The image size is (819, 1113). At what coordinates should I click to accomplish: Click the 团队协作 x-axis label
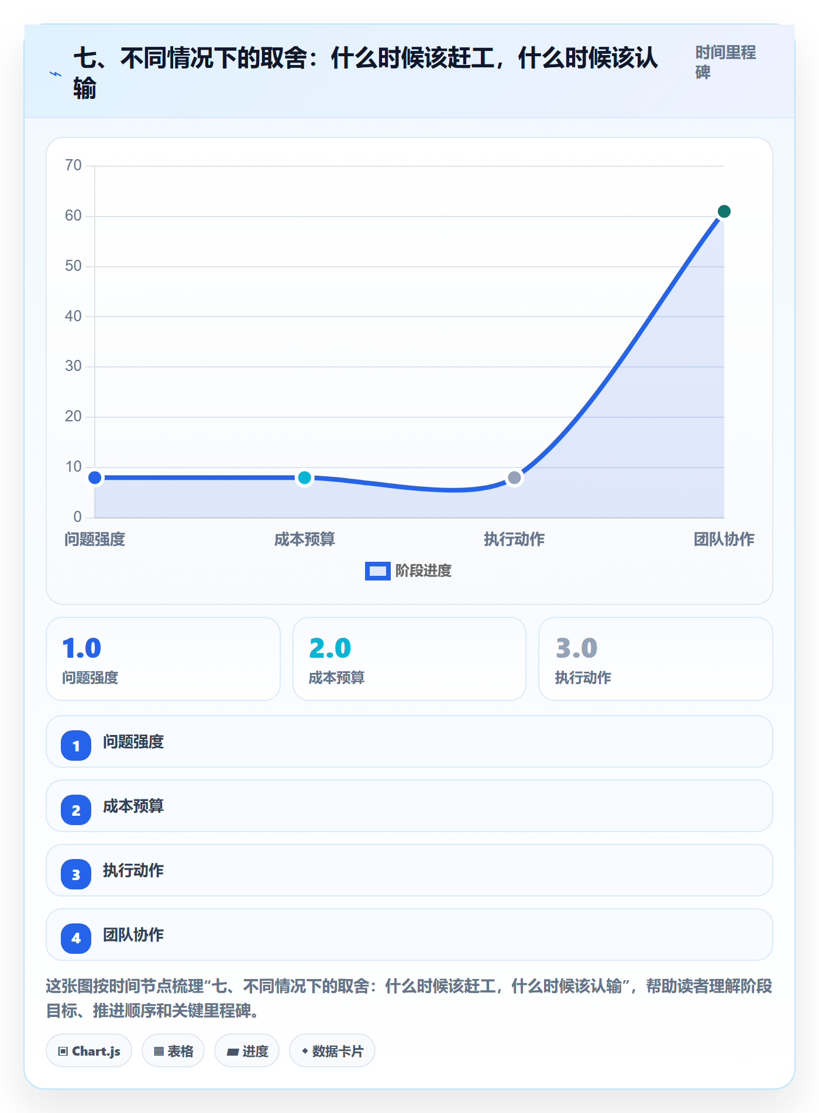[x=724, y=539]
